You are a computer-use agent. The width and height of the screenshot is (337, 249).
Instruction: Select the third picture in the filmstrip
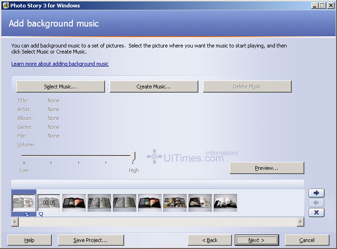tap(74, 203)
